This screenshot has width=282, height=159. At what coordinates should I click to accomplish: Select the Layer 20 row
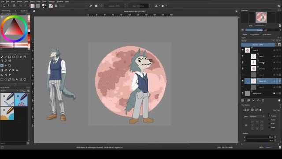click(x=263, y=81)
